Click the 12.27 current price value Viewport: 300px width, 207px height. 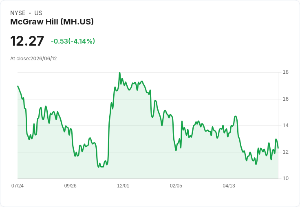tap(27, 41)
